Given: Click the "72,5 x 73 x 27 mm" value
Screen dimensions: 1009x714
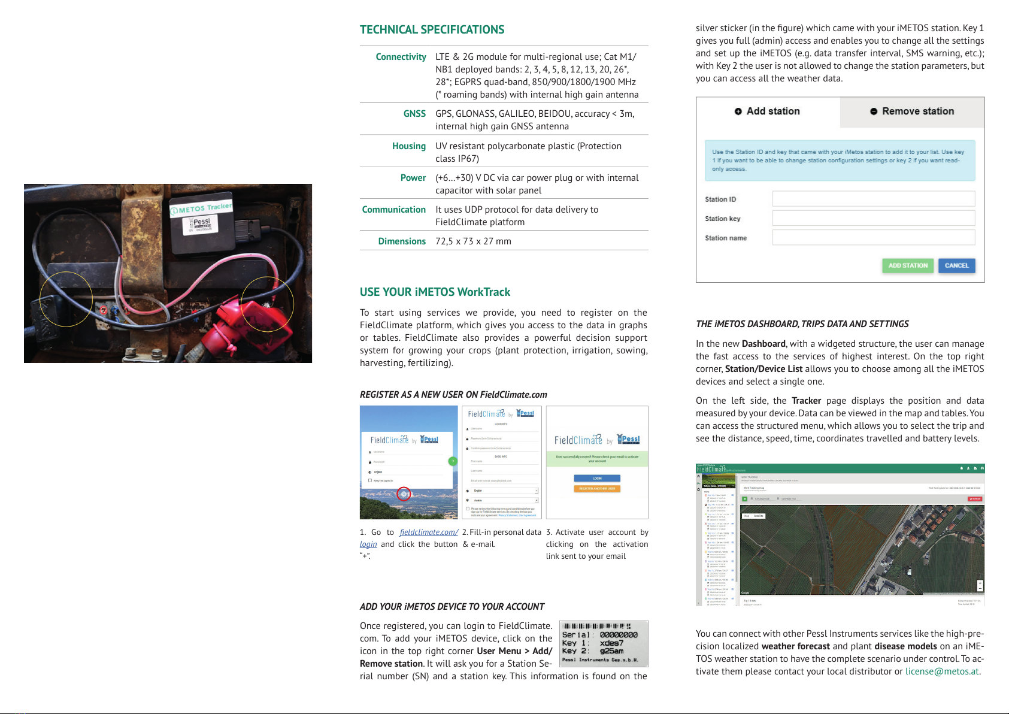Looking at the screenshot, I should pos(473,241).
